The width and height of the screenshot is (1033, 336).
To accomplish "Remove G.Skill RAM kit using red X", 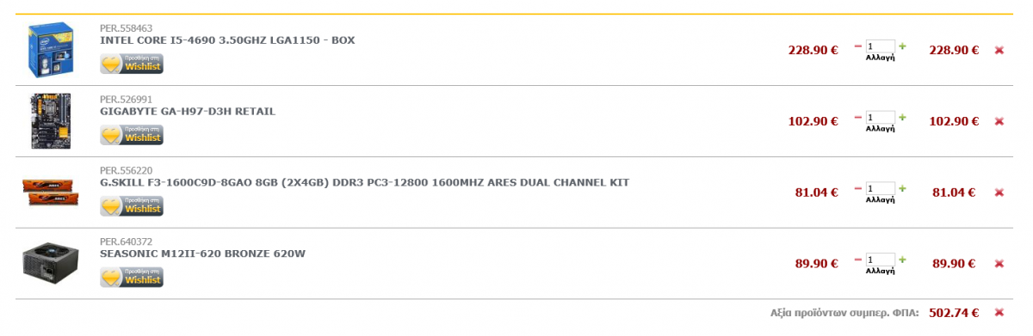I will pyautogui.click(x=999, y=192).
